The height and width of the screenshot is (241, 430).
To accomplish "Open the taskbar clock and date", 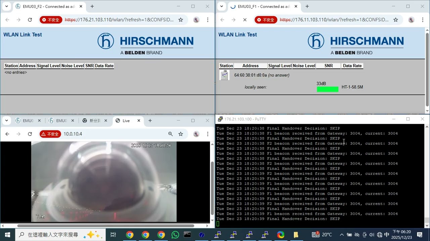I will tap(402, 235).
